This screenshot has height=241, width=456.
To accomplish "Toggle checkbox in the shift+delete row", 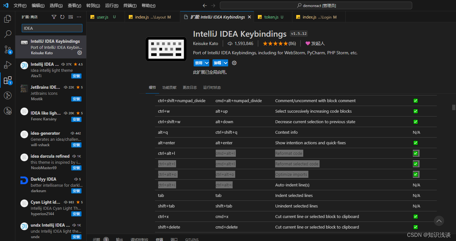I will point(416,227).
